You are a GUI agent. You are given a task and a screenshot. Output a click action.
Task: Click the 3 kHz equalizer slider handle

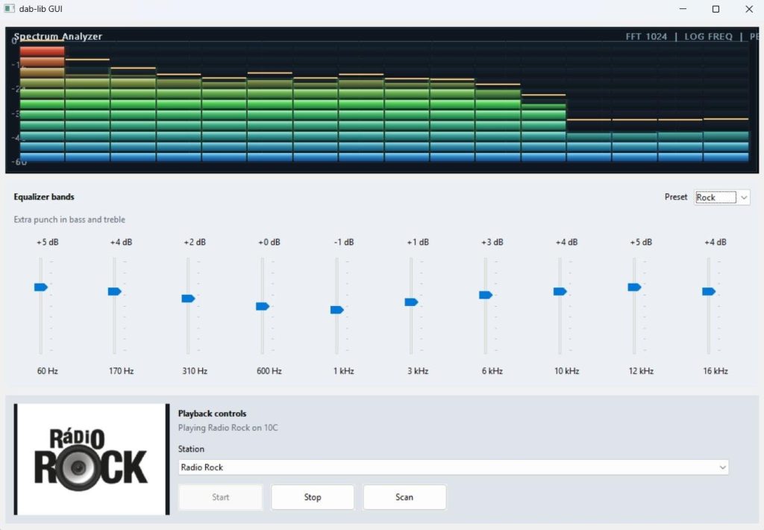coord(411,302)
